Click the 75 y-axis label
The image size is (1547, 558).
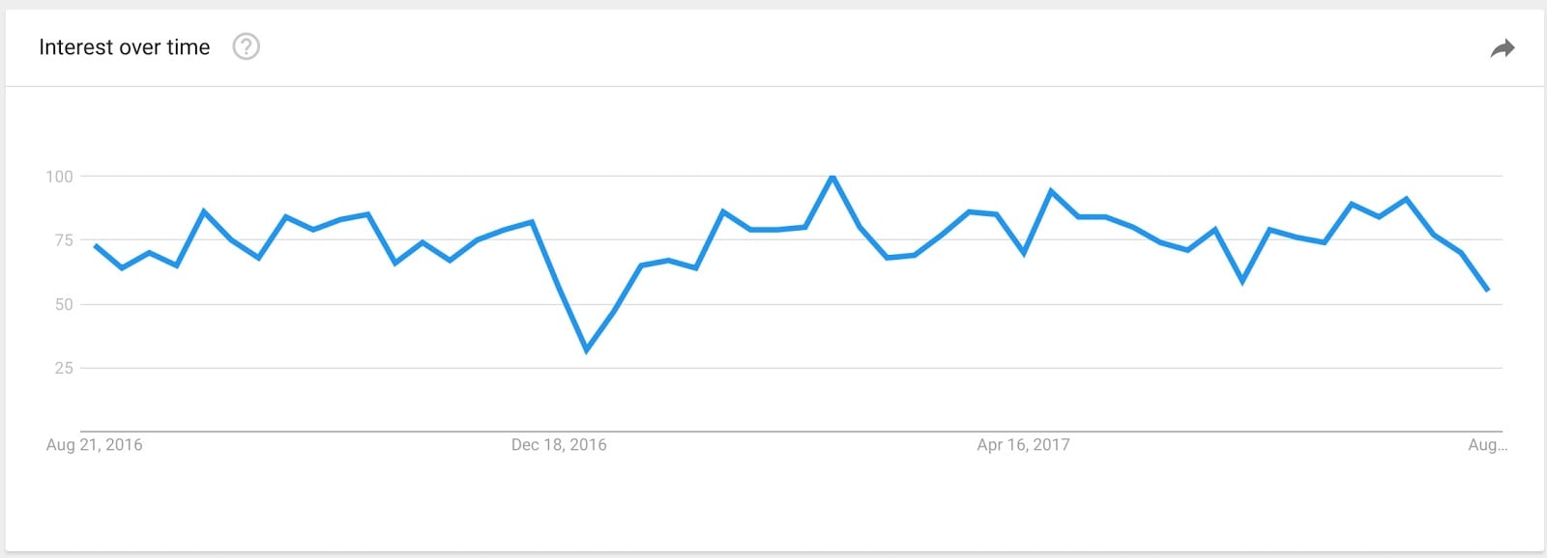coord(64,240)
